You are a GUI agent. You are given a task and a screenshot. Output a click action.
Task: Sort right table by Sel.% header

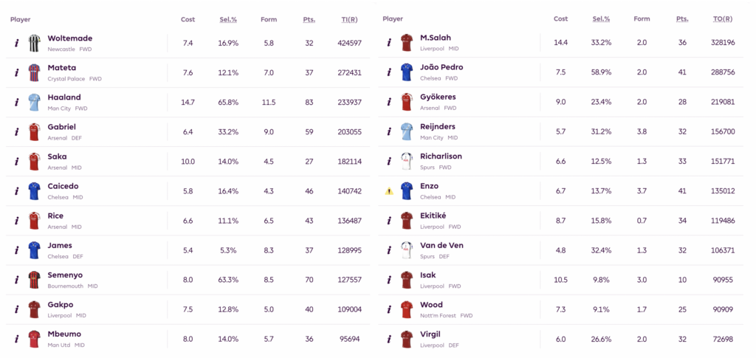601,19
